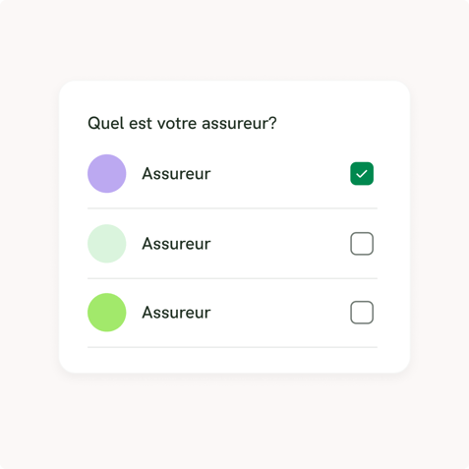The width and height of the screenshot is (469, 469).
Task: Tick the checkbox for the middle insurer
Action: click(362, 244)
